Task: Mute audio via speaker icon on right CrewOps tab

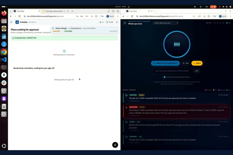Action: coord(149,11)
